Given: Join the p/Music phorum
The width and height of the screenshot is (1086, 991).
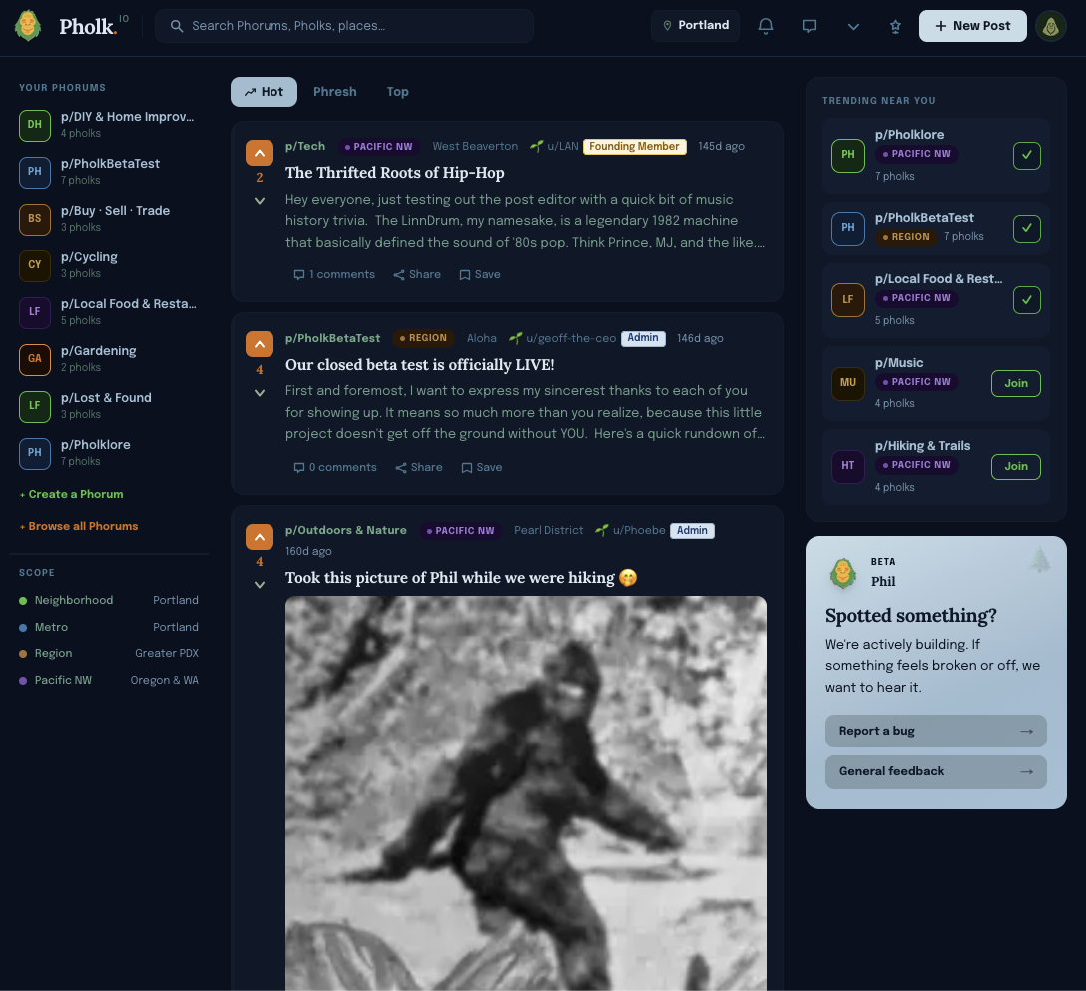Looking at the screenshot, I should coord(1015,383).
